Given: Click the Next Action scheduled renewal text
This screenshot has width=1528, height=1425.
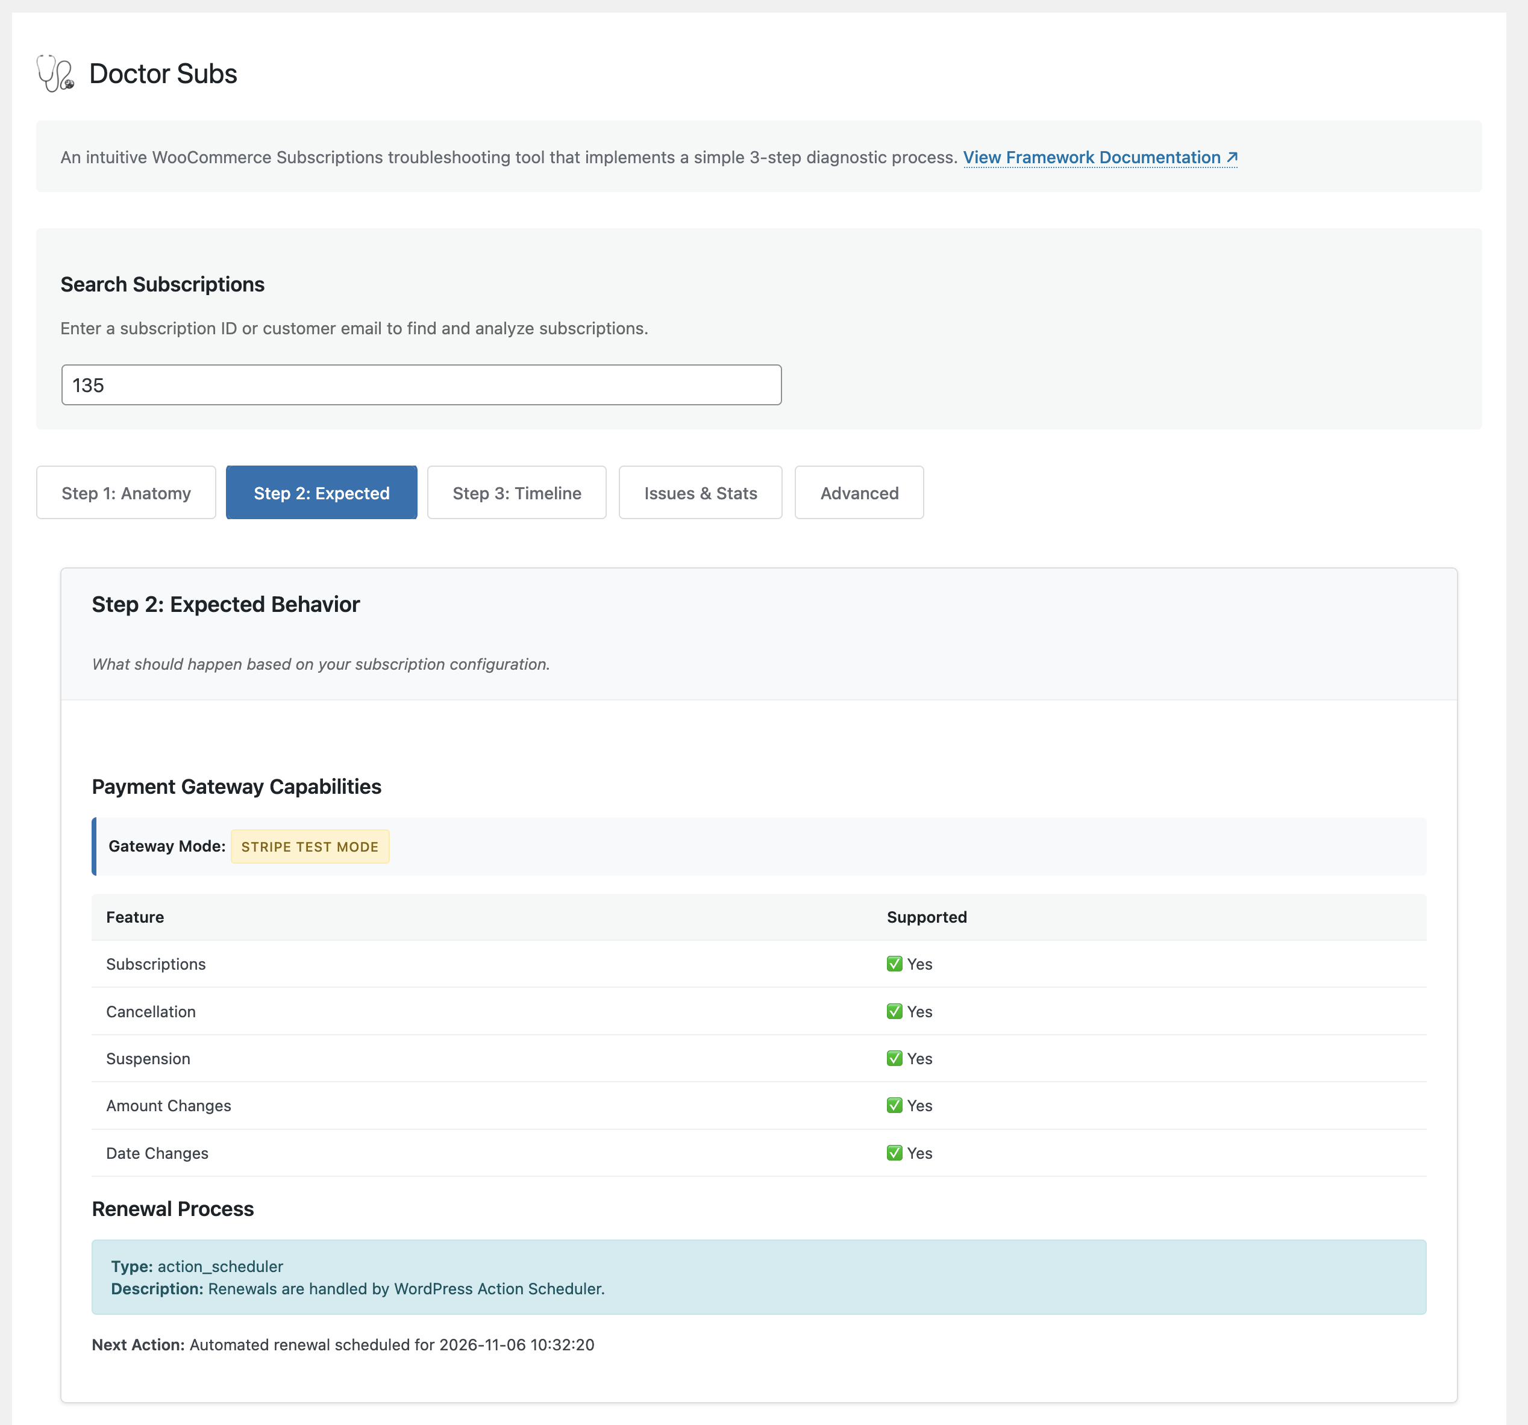Looking at the screenshot, I should 343,1345.
